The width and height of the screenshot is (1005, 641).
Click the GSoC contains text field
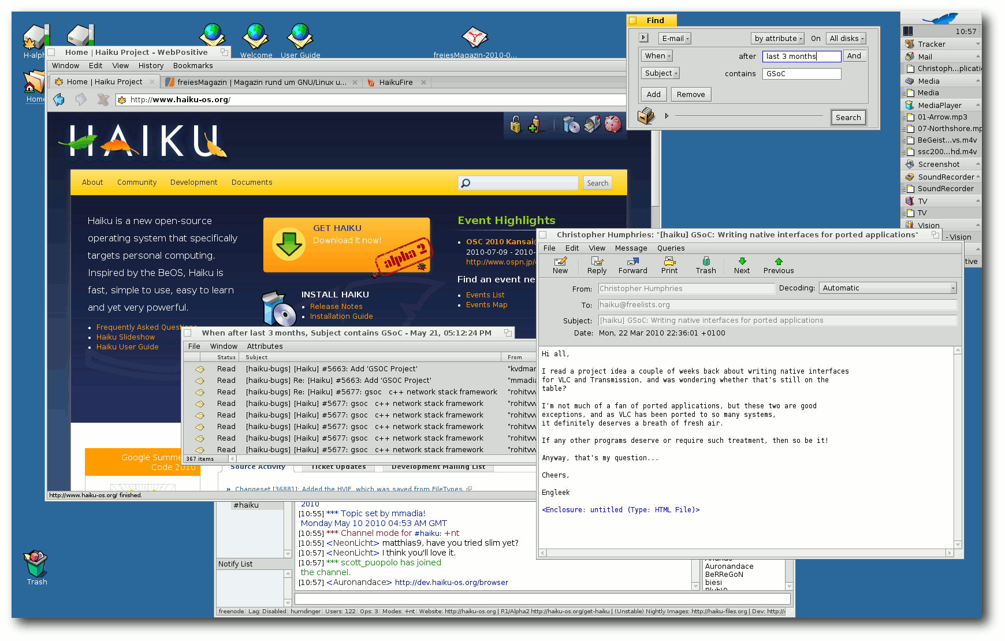click(x=802, y=74)
